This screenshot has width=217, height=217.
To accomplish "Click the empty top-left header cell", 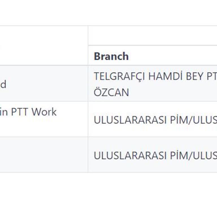I will tap(42, 45).
